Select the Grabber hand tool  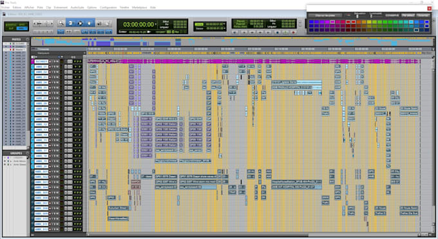pos(90,23)
